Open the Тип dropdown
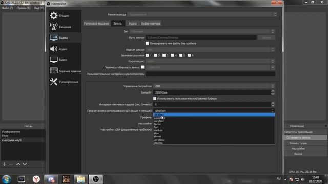328x184 pixels. tap(202, 31)
